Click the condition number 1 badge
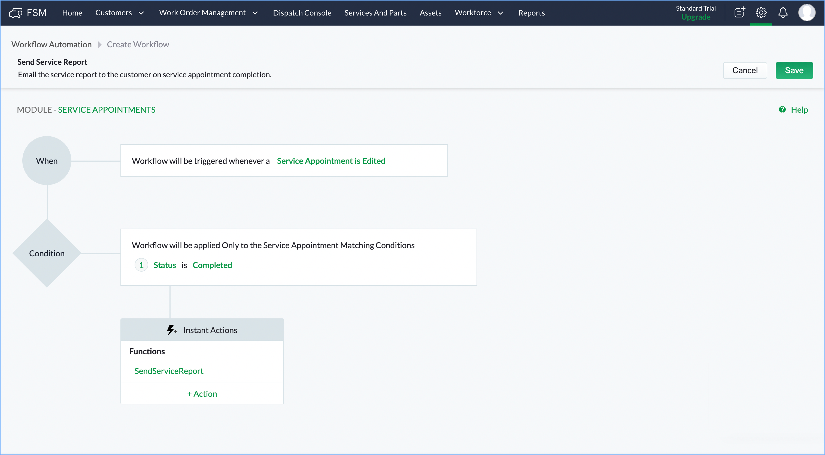This screenshot has height=455, width=825. click(141, 265)
